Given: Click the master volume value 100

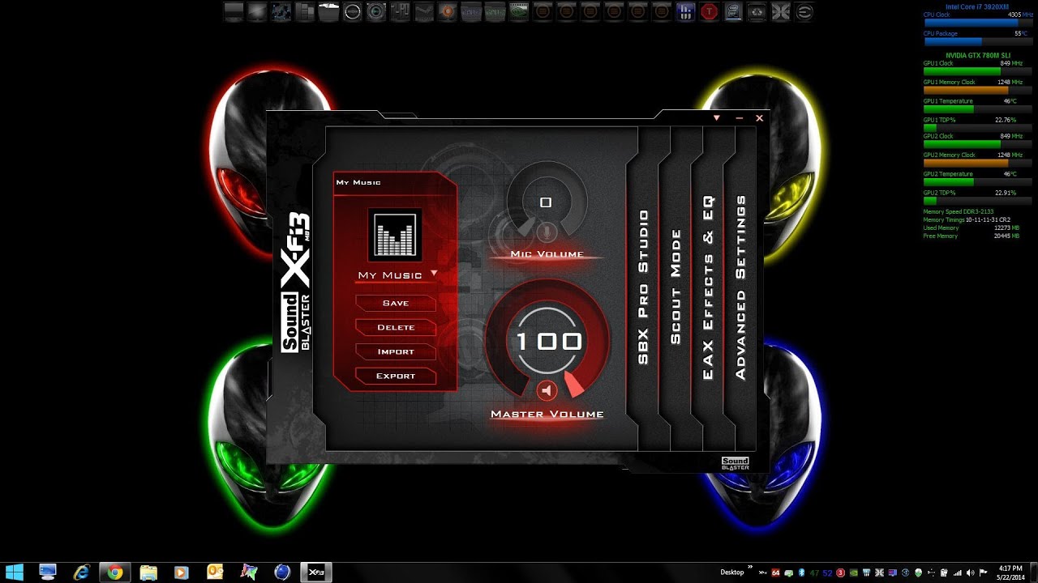Looking at the screenshot, I should tap(548, 341).
